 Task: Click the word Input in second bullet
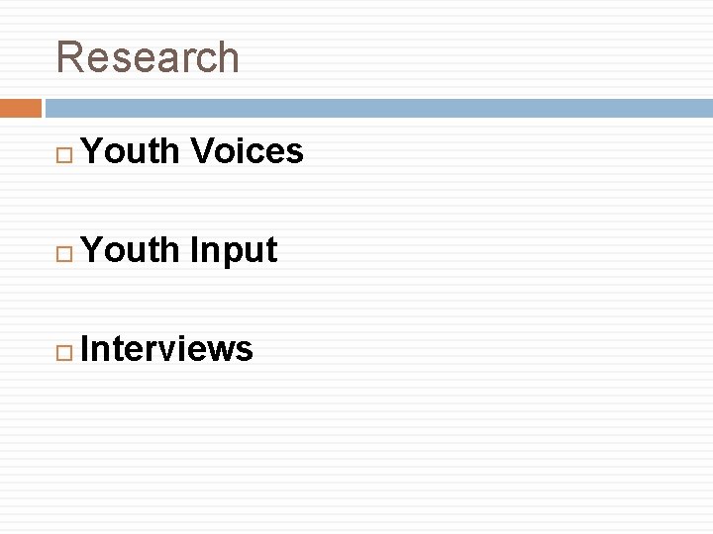click(233, 250)
